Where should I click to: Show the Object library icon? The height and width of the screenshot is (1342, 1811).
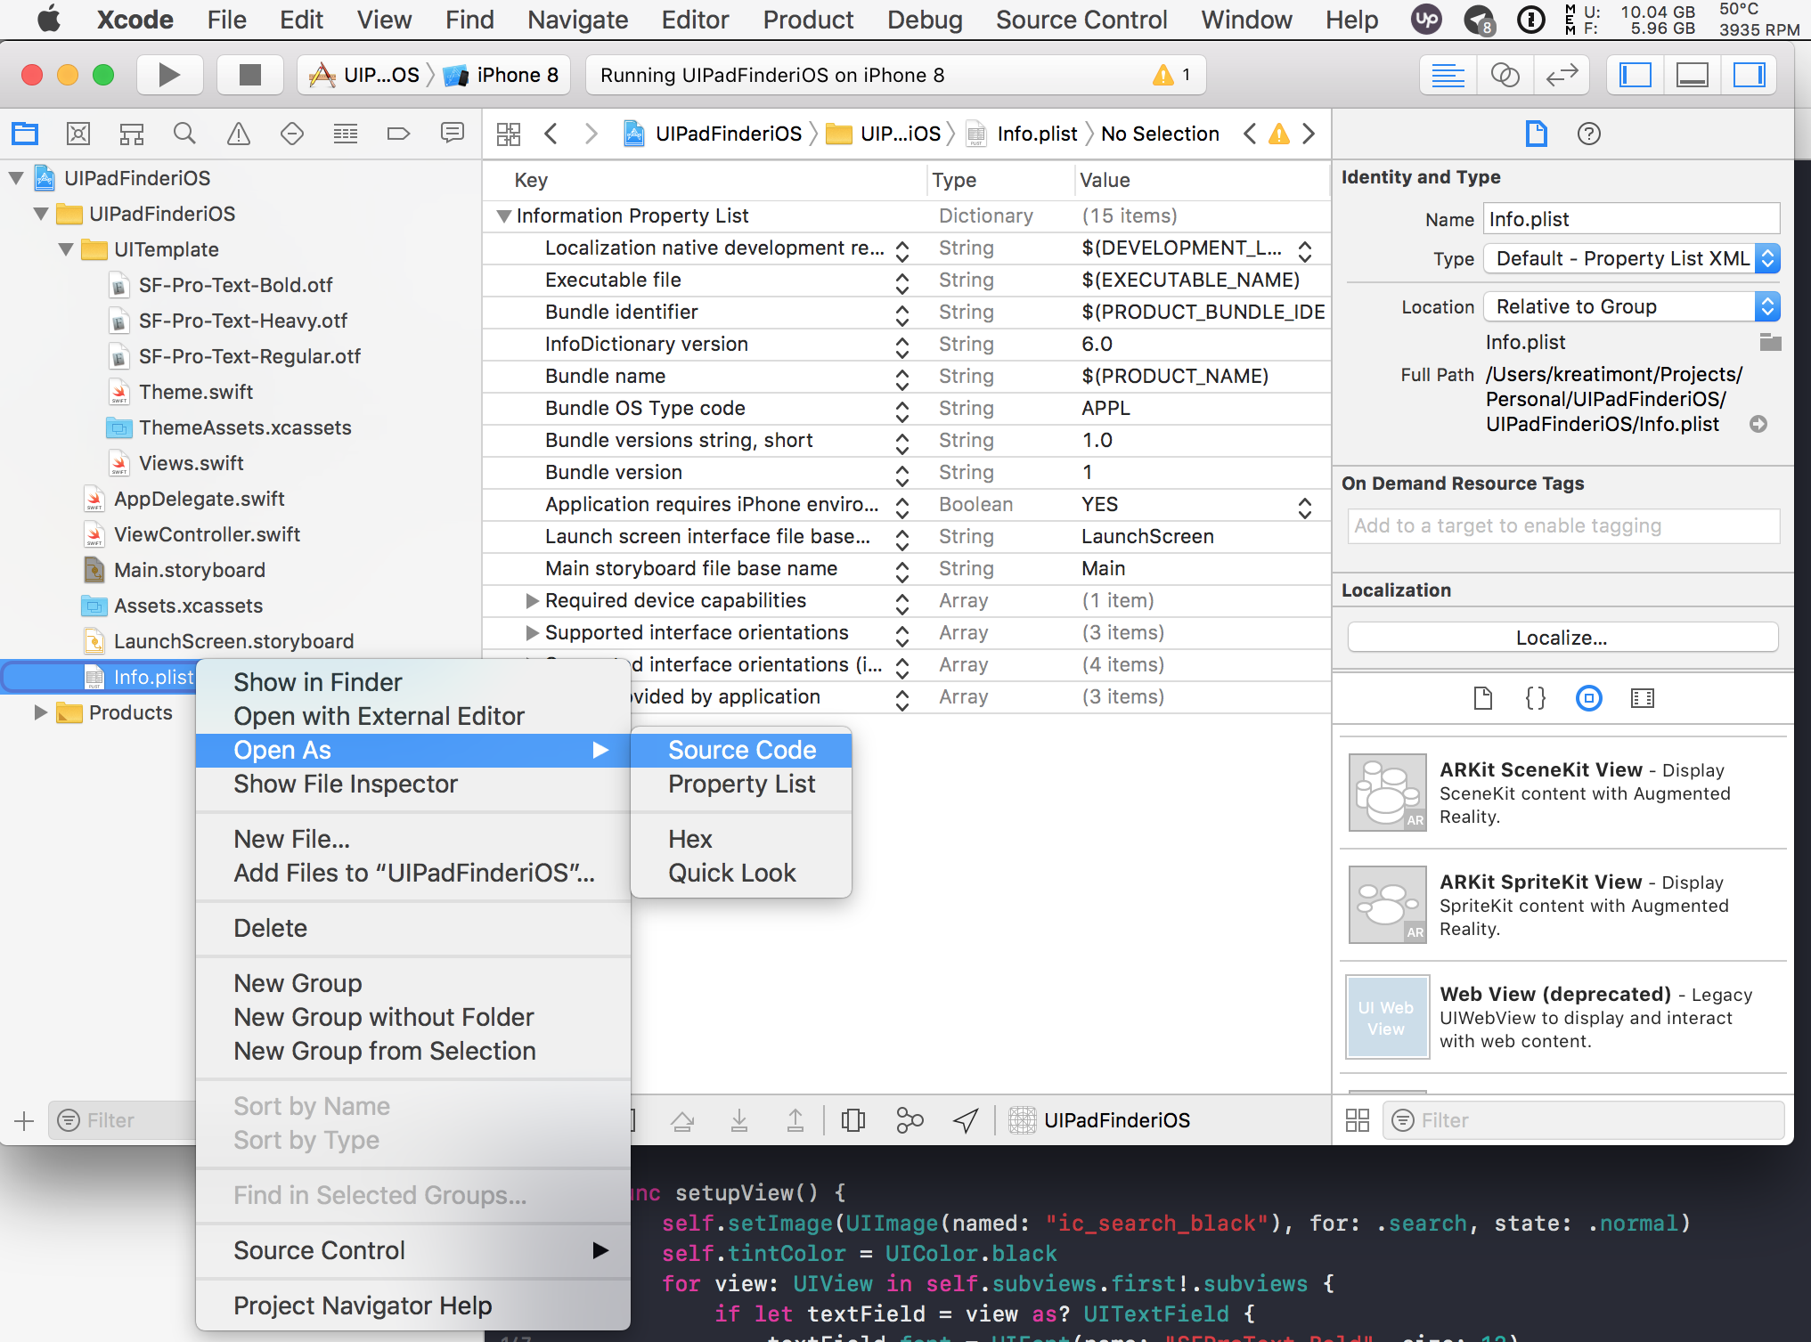[x=1588, y=698]
